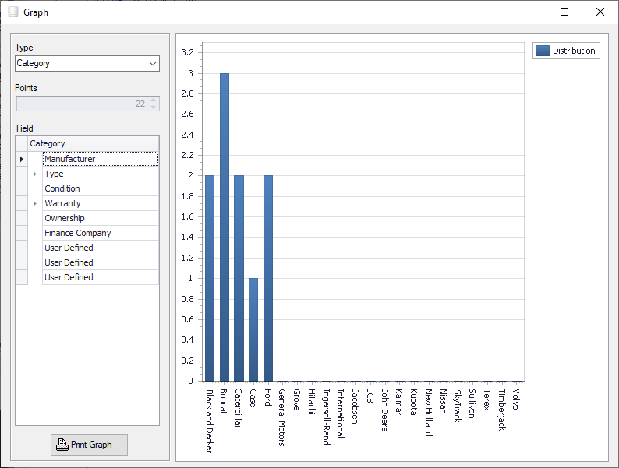Select the Type field row

(x=101, y=174)
